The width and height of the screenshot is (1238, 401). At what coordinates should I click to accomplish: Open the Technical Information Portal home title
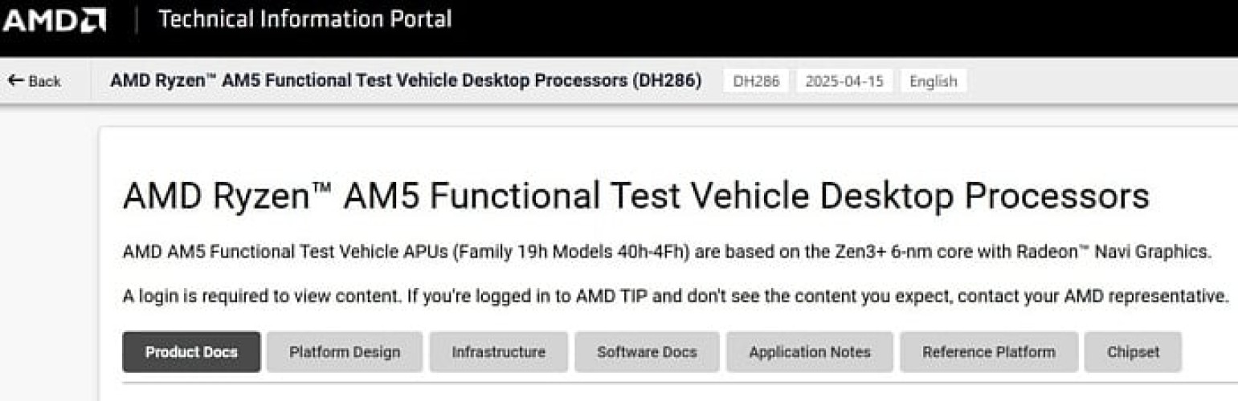point(305,19)
